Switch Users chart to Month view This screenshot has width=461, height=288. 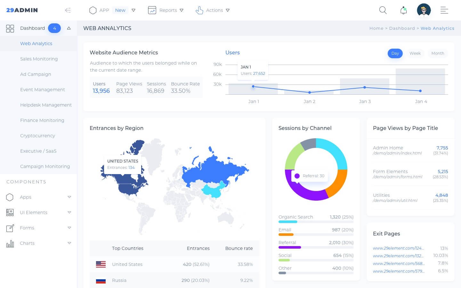tap(437, 53)
